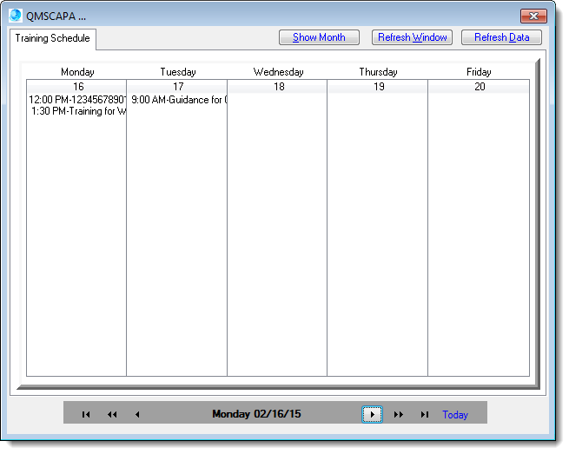
Task: Open the 9:00 AM Guidance event on Tuesday
Action: pos(178,100)
